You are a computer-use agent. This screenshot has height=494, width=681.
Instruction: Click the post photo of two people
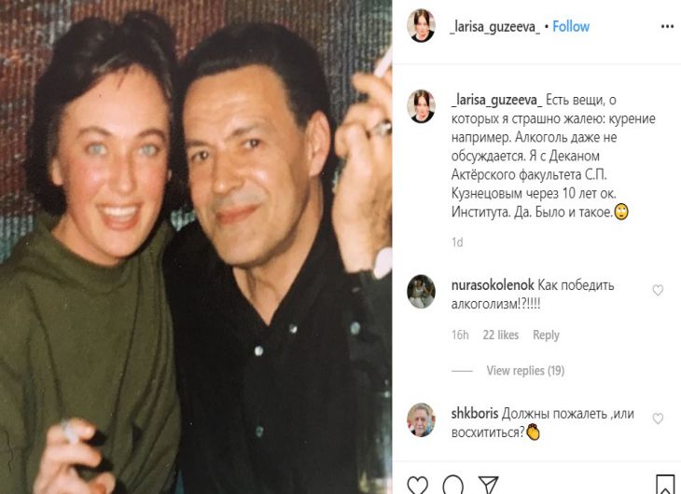coord(196,247)
